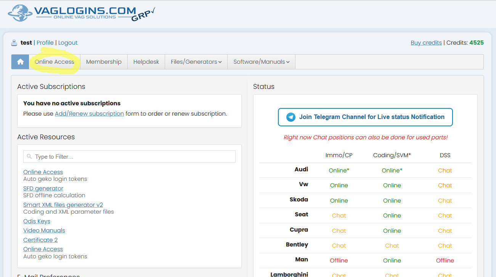Open the Odis Keys resource link
Image resolution: width=496 pixels, height=277 pixels.
point(37,221)
